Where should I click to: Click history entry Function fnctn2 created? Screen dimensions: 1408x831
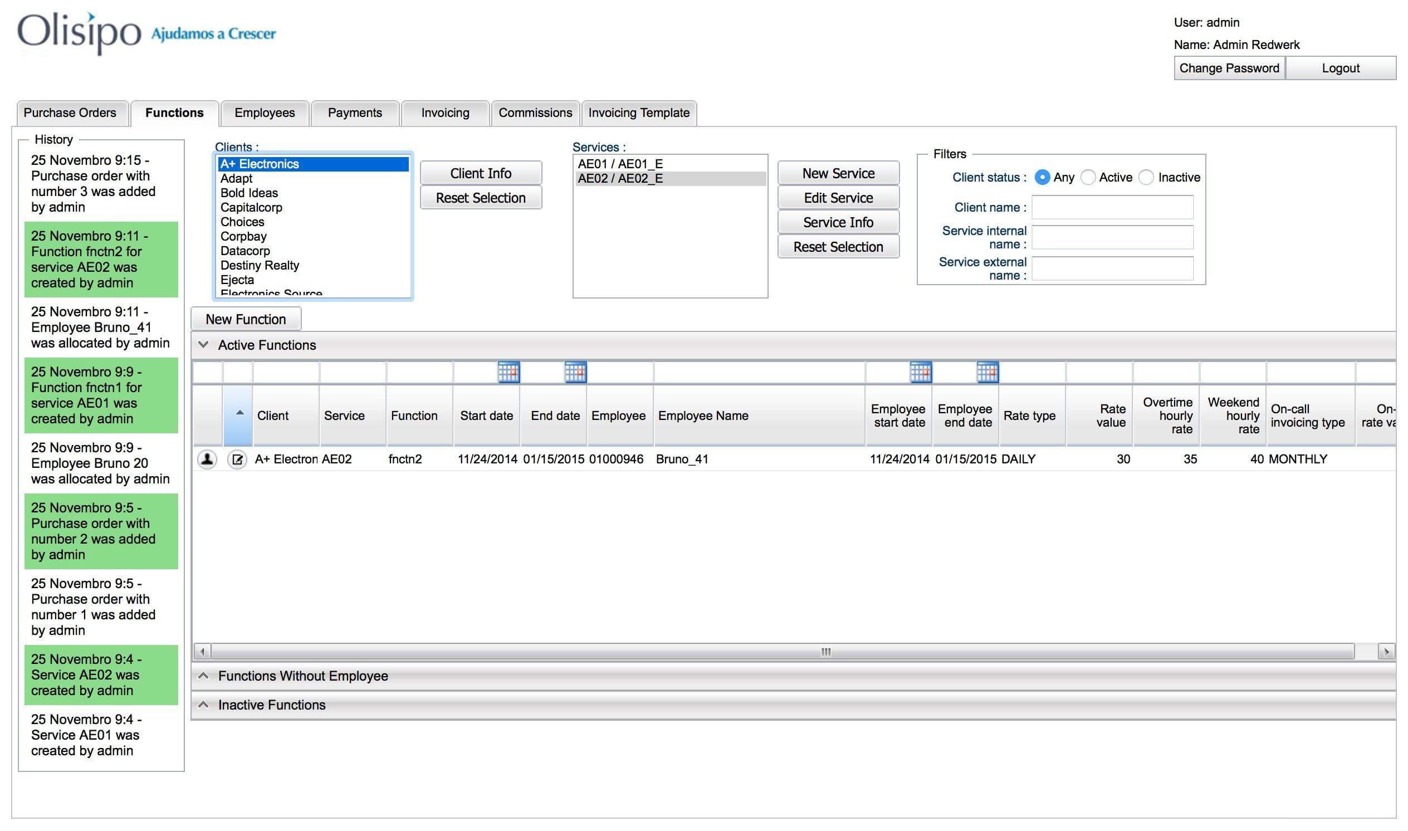[x=101, y=259]
